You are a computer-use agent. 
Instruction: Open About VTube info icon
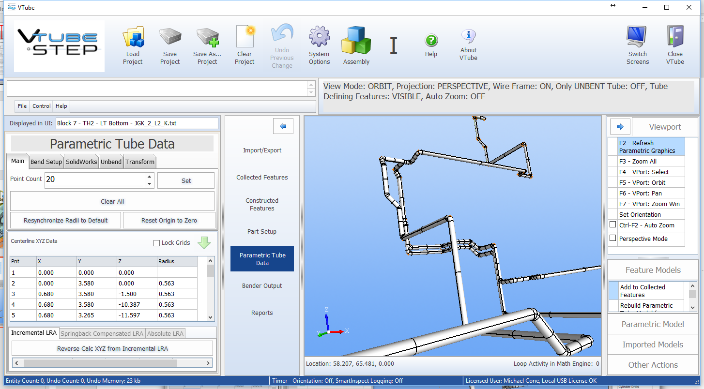coord(468,36)
